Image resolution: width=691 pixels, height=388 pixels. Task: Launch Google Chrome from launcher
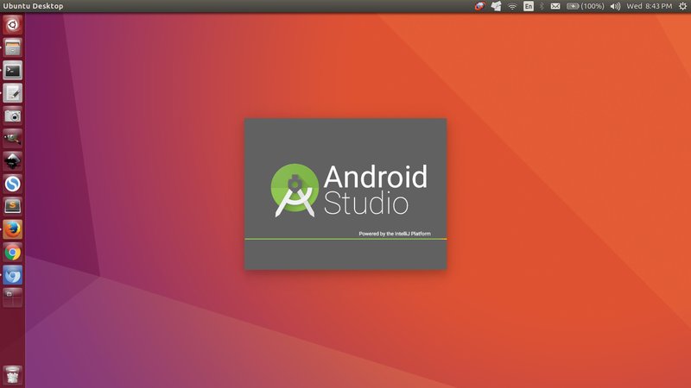[x=12, y=253]
